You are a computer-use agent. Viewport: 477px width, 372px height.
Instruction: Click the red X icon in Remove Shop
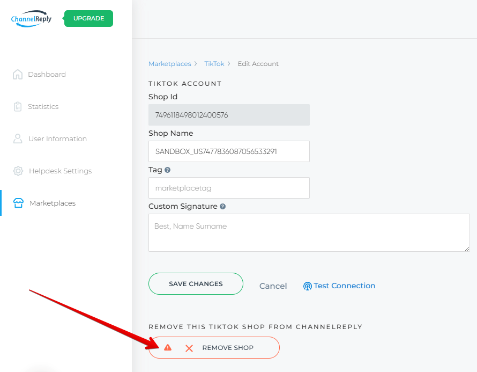coord(189,348)
